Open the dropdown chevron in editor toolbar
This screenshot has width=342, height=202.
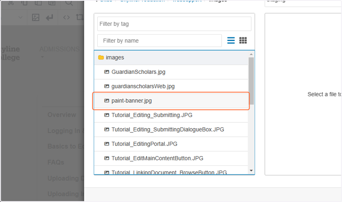click(21, 17)
